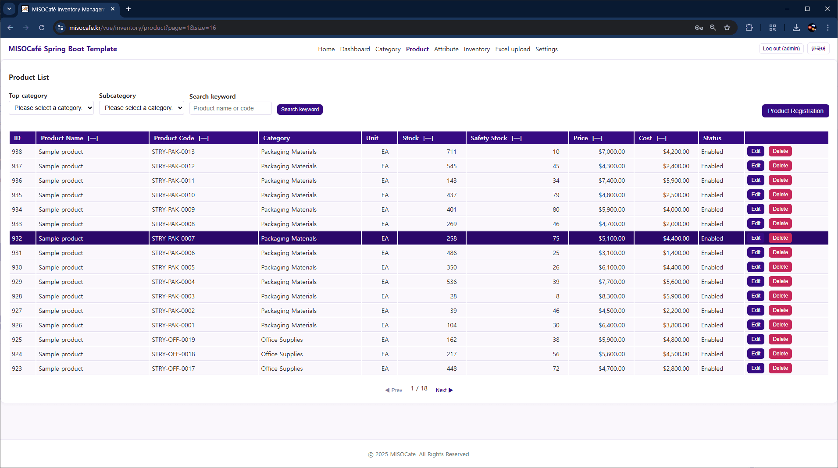Open the Excel upload menu item

tap(512, 49)
